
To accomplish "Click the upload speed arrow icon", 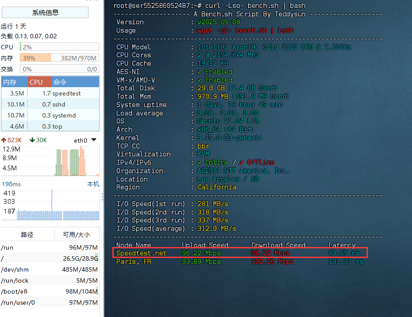I will click(x=4, y=140).
